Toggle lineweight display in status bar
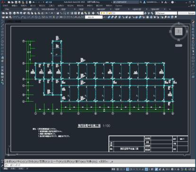196x172 pixels. pos(152,169)
